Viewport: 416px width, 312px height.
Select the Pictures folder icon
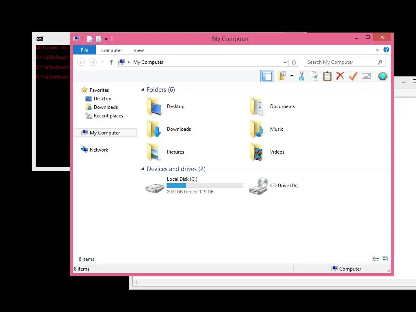(x=154, y=152)
